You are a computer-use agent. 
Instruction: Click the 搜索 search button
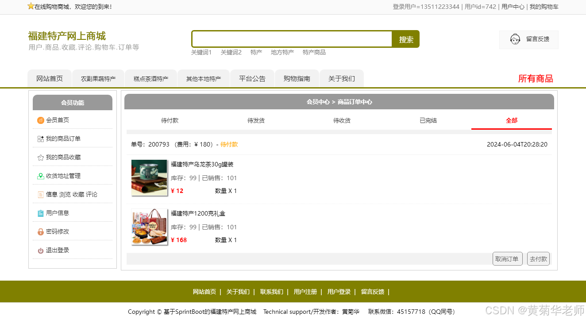[x=406, y=39]
